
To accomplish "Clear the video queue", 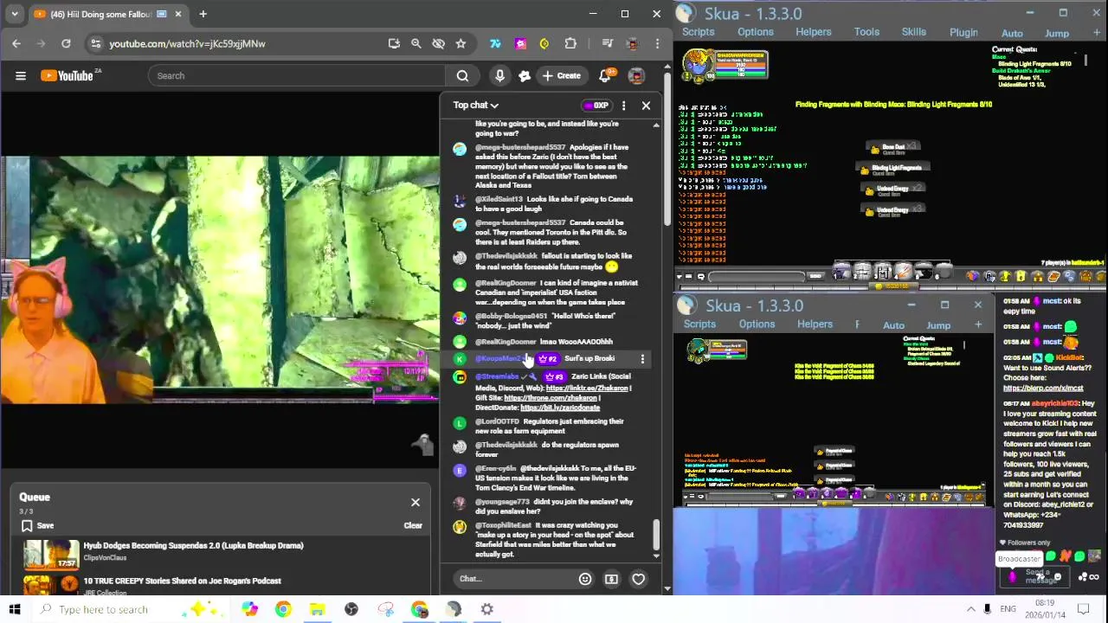I will tap(413, 525).
